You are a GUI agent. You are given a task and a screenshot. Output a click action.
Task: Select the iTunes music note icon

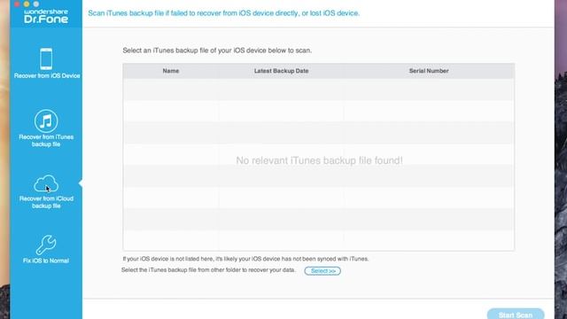coord(46,121)
